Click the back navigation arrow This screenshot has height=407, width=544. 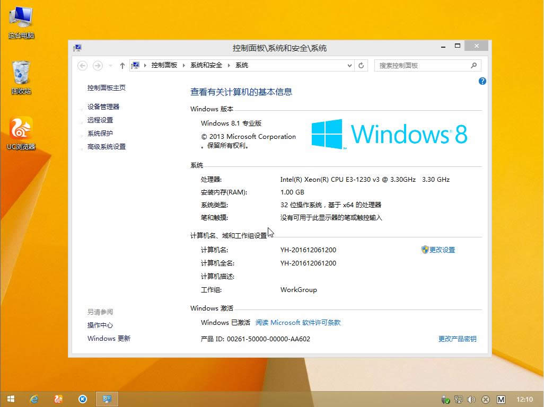pyautogui.click(x=82, y=65)
